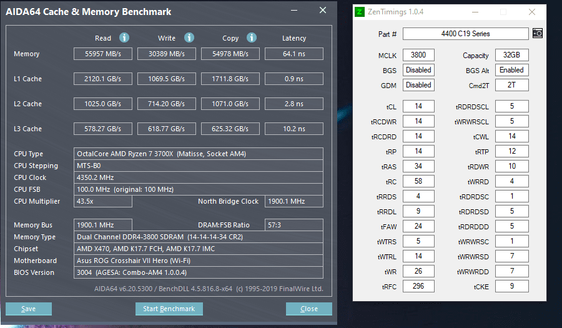The image size is (562, 328).
Task: Select L3 Cache Write 618.77 GB/s
Action: pos(167,129)
